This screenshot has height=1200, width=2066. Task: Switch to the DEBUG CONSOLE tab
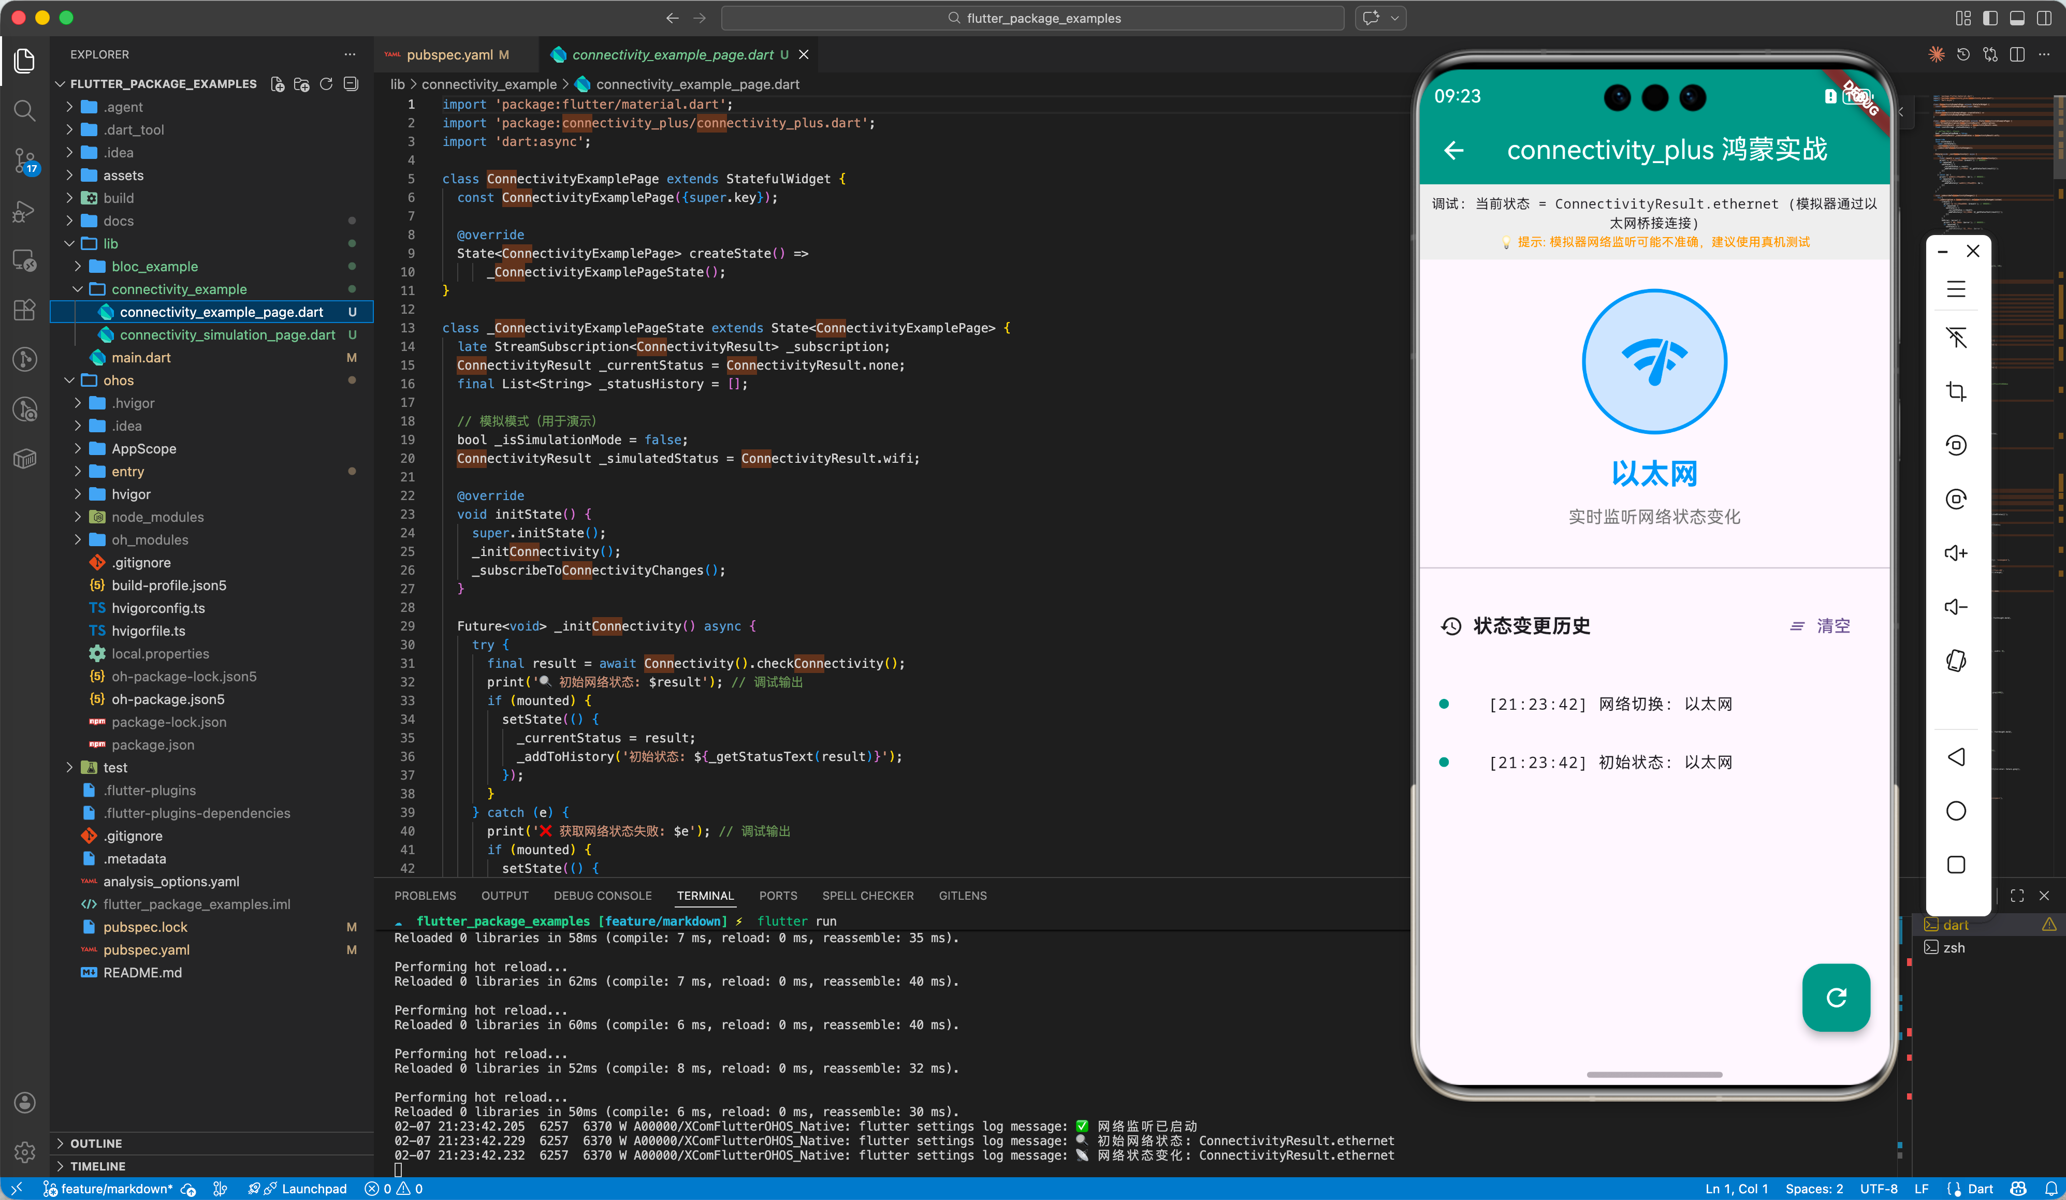click(602, 896)
